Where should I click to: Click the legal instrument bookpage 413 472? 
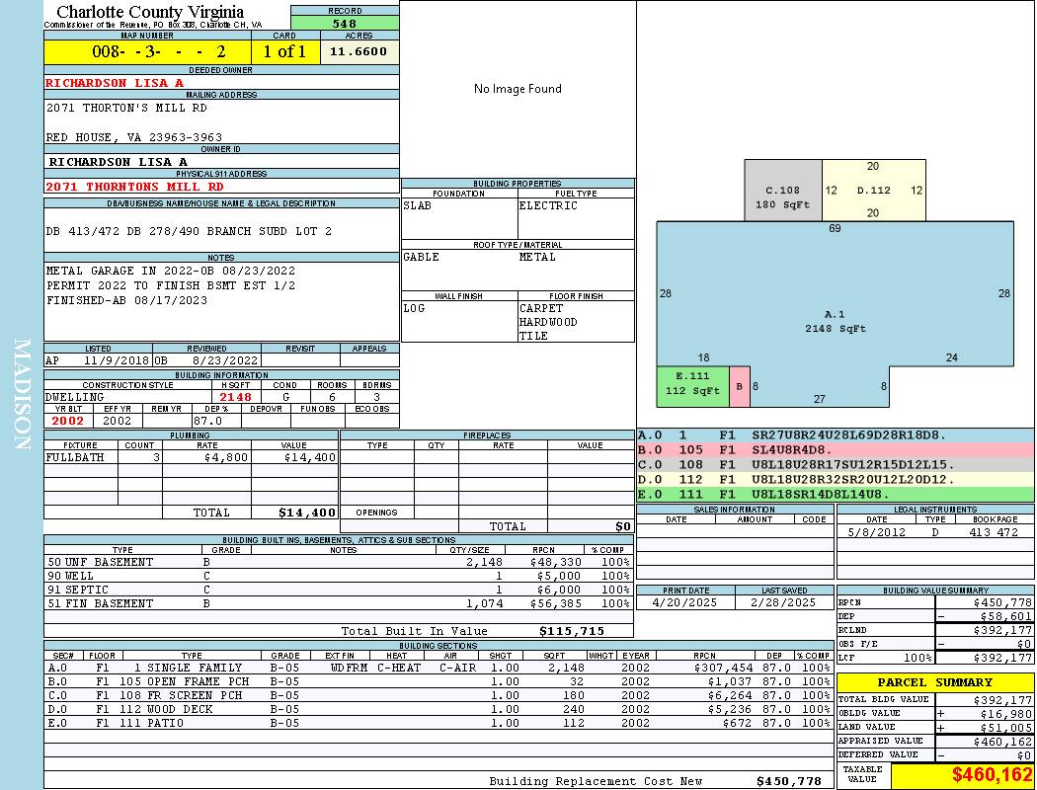pyautogui.click(x=994, y=531)
